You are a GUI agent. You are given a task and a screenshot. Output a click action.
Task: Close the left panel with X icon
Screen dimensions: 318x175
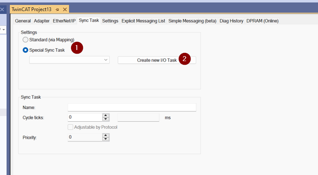coord(2,9)
